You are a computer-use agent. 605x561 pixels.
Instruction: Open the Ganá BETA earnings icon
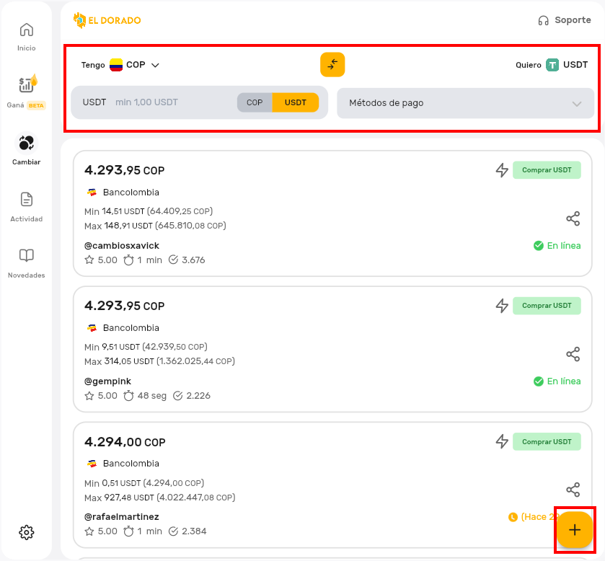[x=28, y=84]
